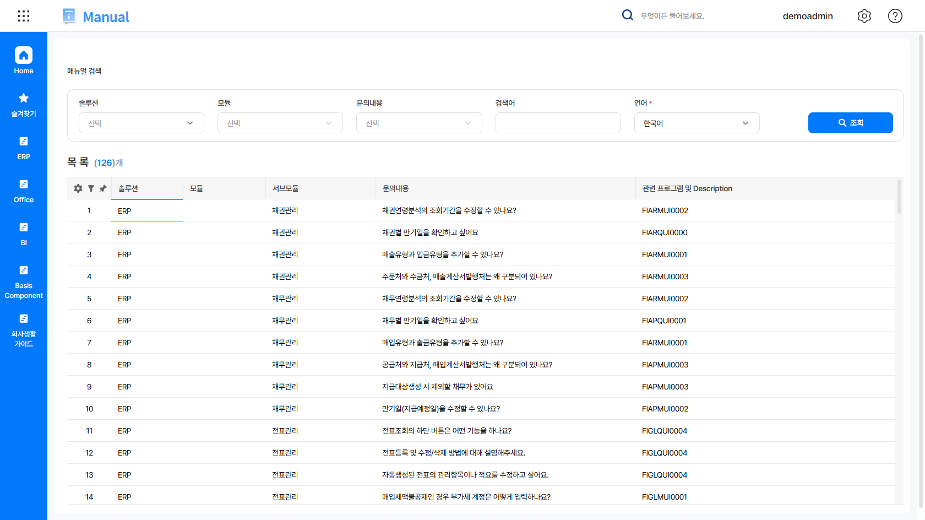
Task: Go to Home in the sidebar
Action: point(24,61)
